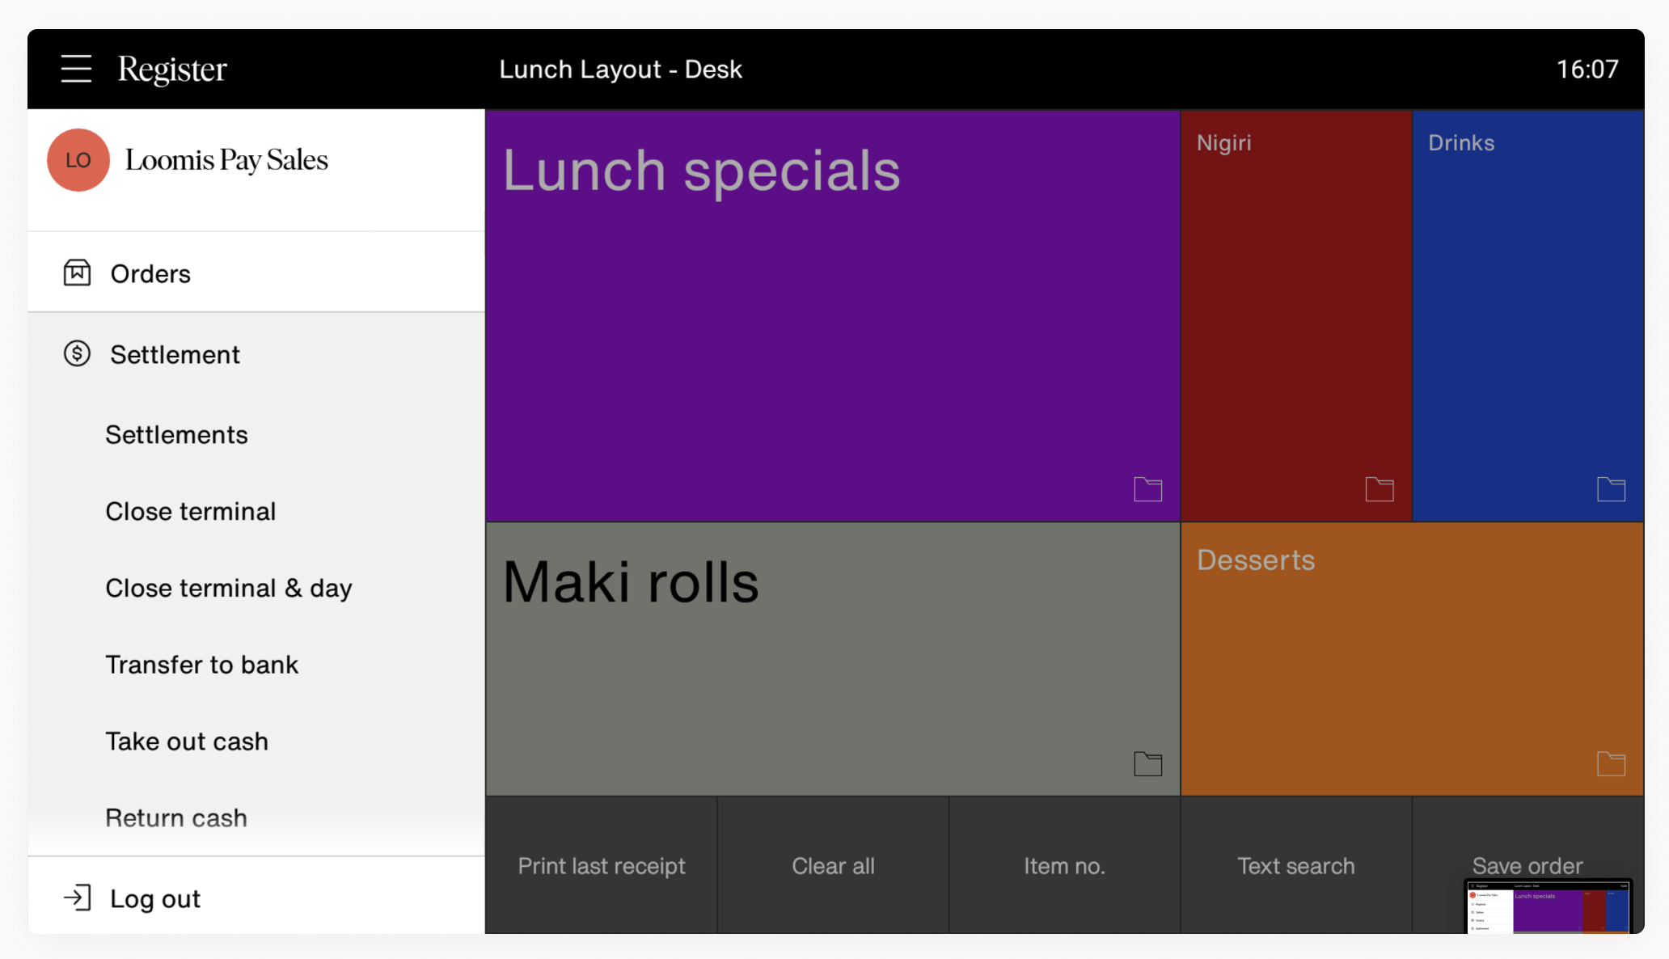Click the folder icon in Drinks tile
1669x959 pixels.
tap(1611, 489)
